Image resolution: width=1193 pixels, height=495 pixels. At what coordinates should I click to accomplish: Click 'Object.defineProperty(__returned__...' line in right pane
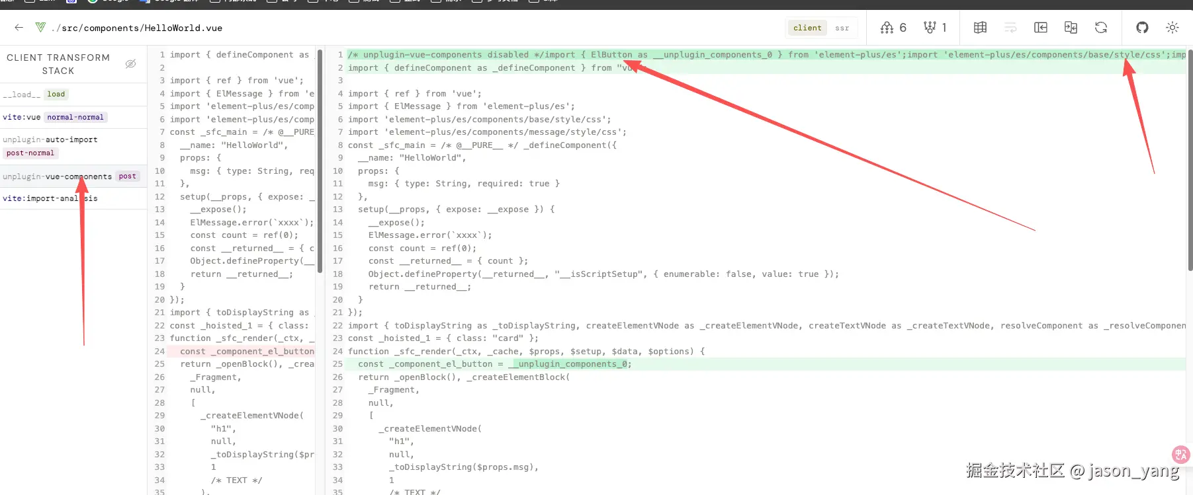[x=603, y=274]
